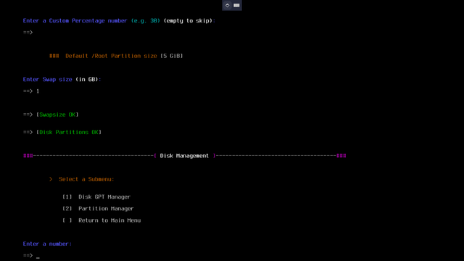This screenshot has height=261, width=464.
Task: Click the green 'Swapsize OK' status
Action: click(x=57, y=115)
